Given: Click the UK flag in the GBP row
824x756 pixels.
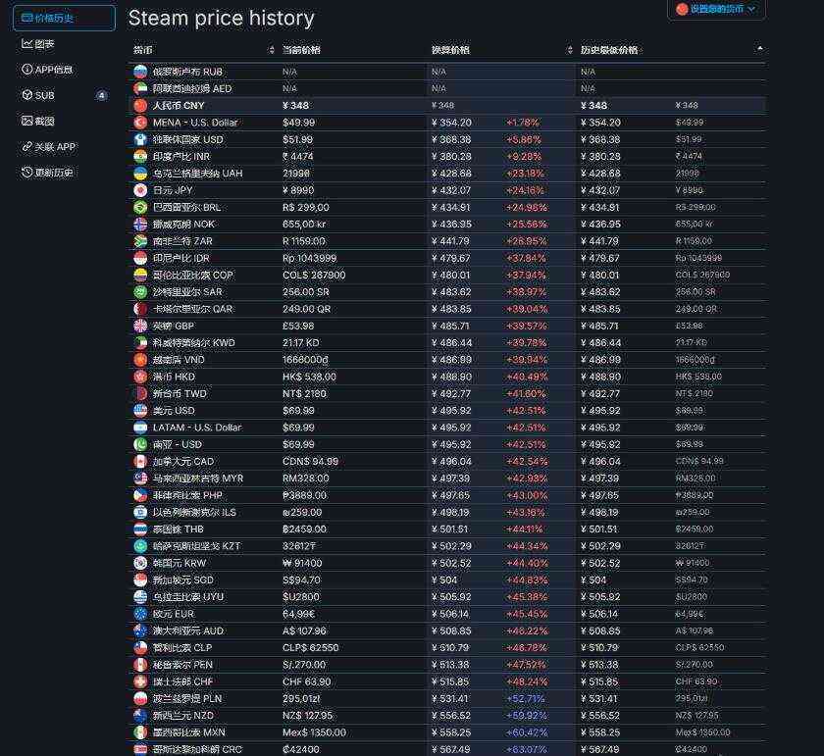Looking at the screenshot, I should pos(140,326).
